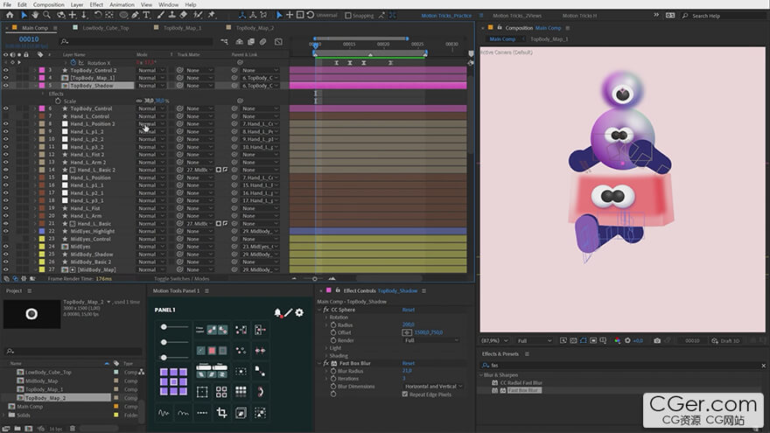This screenshot has width=770, height=433.
Task: Hide the TopBody_Control 2 layer
Action: 6,70
